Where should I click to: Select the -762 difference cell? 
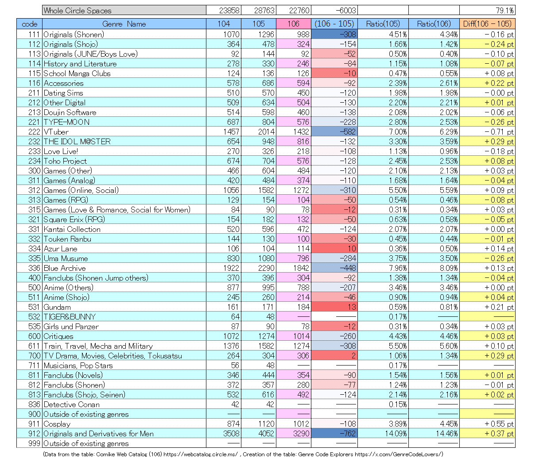(x=334, y=434)
